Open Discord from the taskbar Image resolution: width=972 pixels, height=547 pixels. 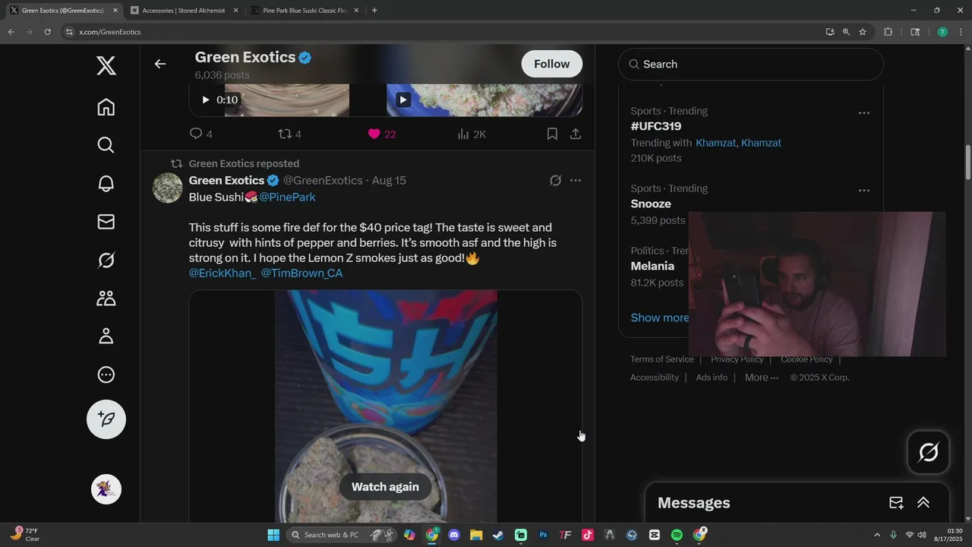coord(454,535)
